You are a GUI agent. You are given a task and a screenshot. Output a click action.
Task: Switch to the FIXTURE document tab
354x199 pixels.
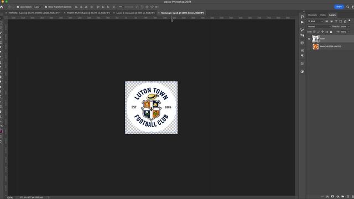(x=34, y=13)
